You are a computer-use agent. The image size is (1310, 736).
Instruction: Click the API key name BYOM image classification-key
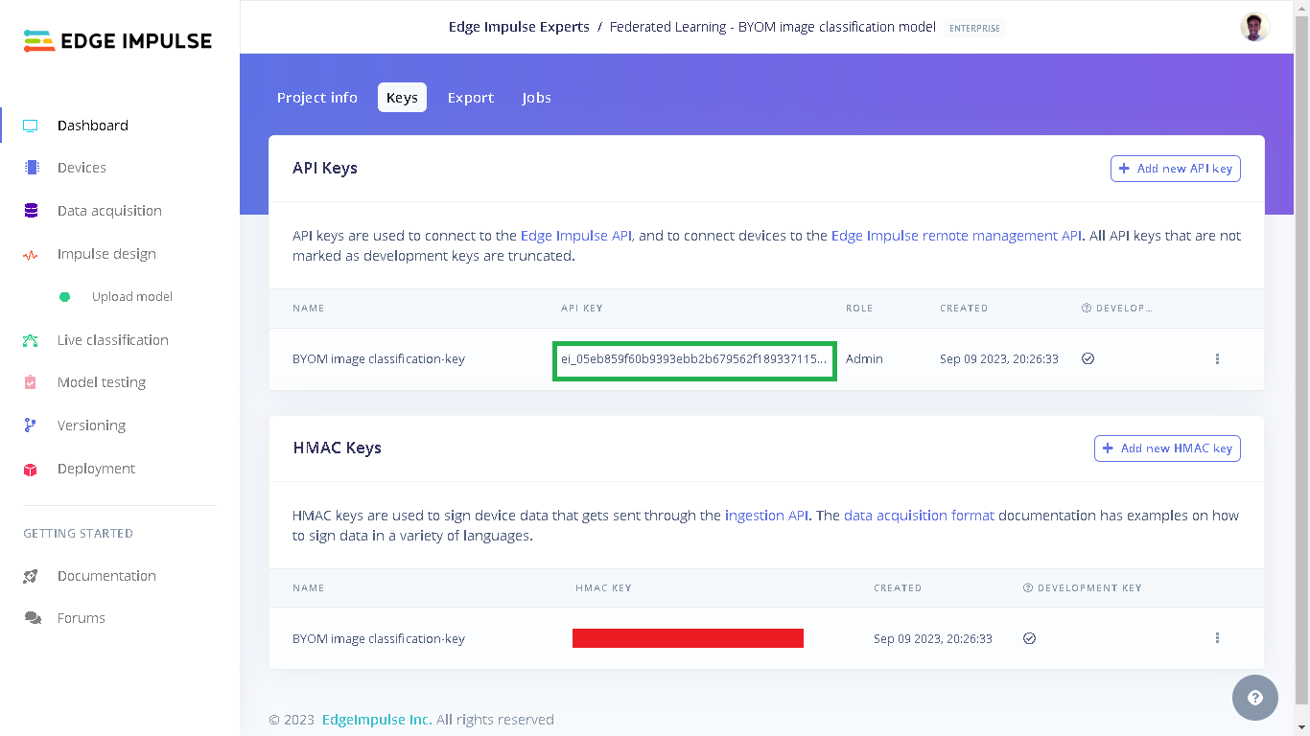pyautogui.click(x=379, y=359)
